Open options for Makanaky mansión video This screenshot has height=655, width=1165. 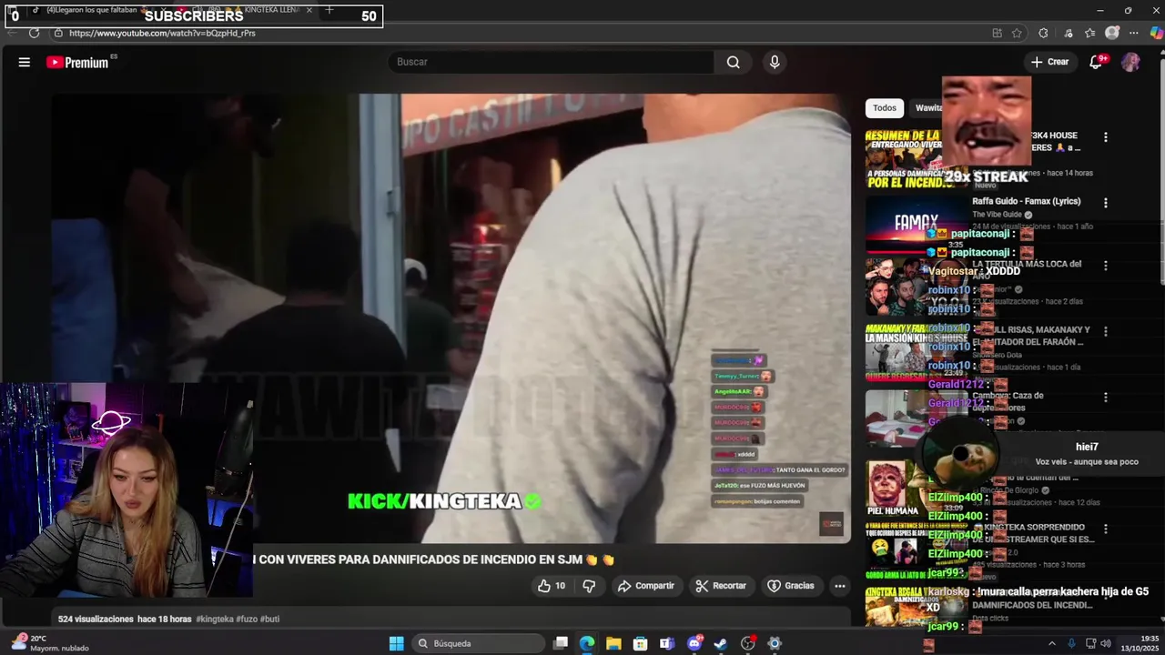tap(1106, 332)
